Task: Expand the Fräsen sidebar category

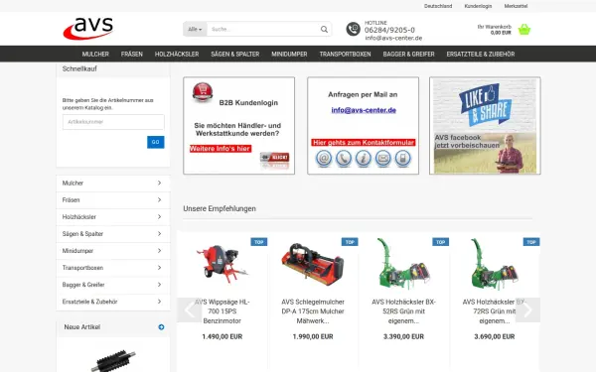Action: (x=113, y=200)
